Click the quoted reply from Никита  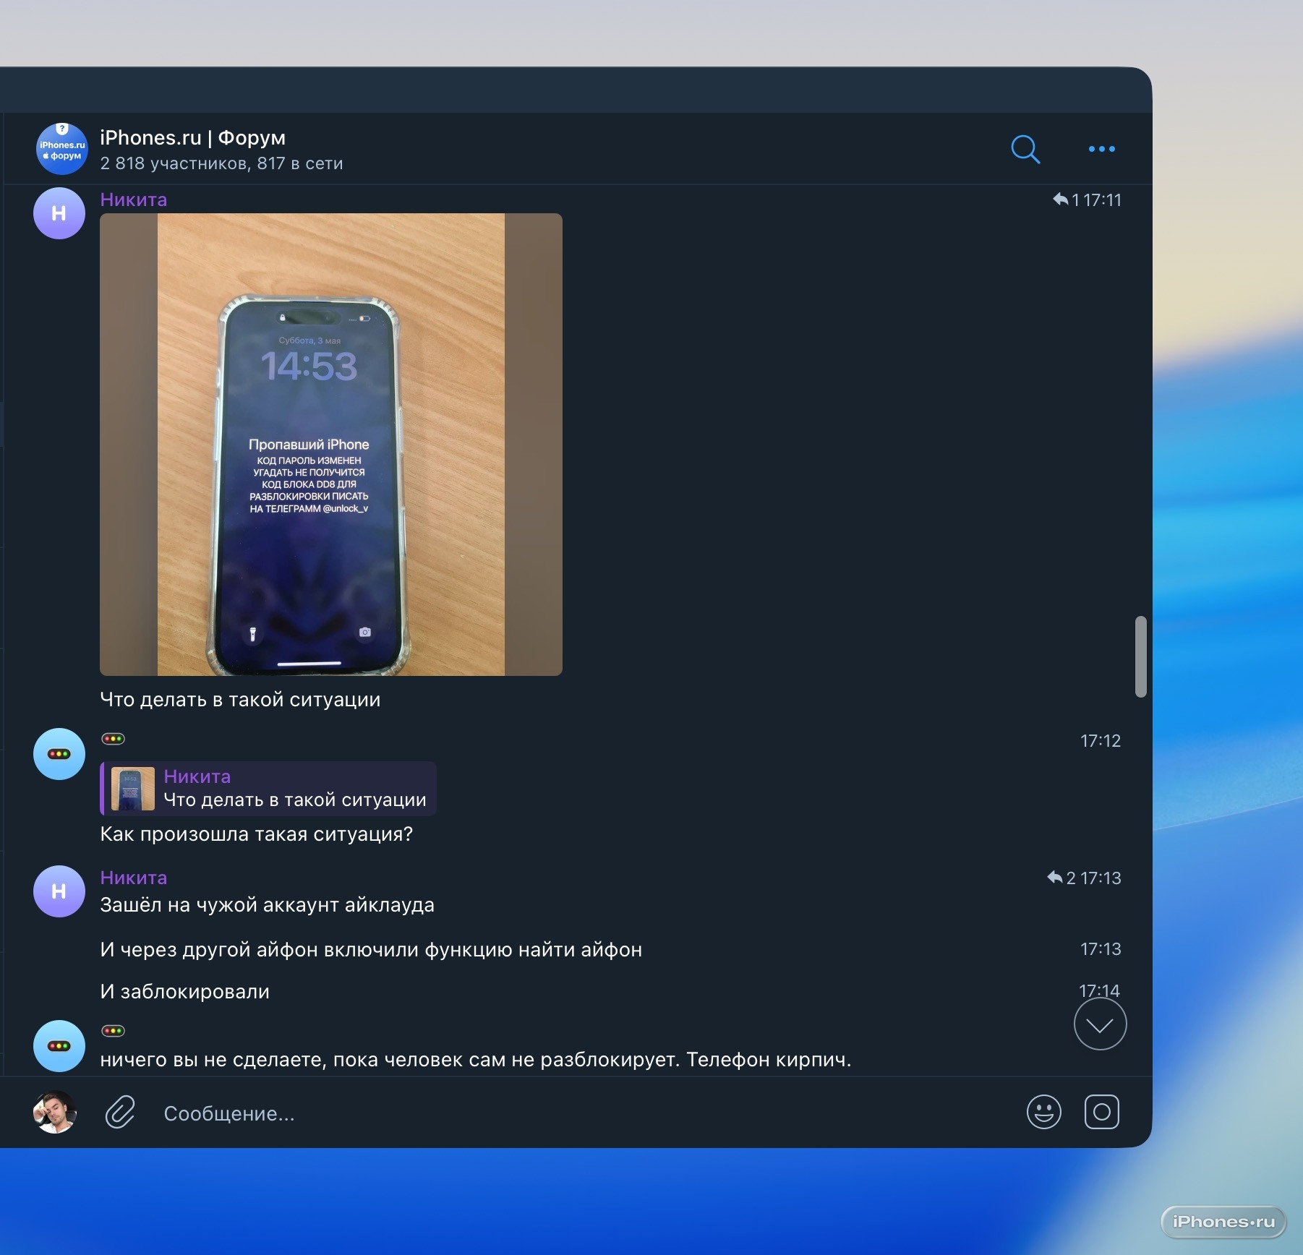coord(268,789)
